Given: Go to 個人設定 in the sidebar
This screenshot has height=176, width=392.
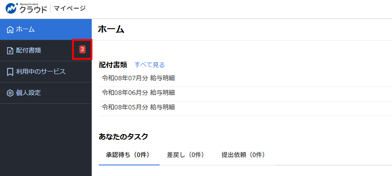Looking at the screenshot, I should [46, 93].
